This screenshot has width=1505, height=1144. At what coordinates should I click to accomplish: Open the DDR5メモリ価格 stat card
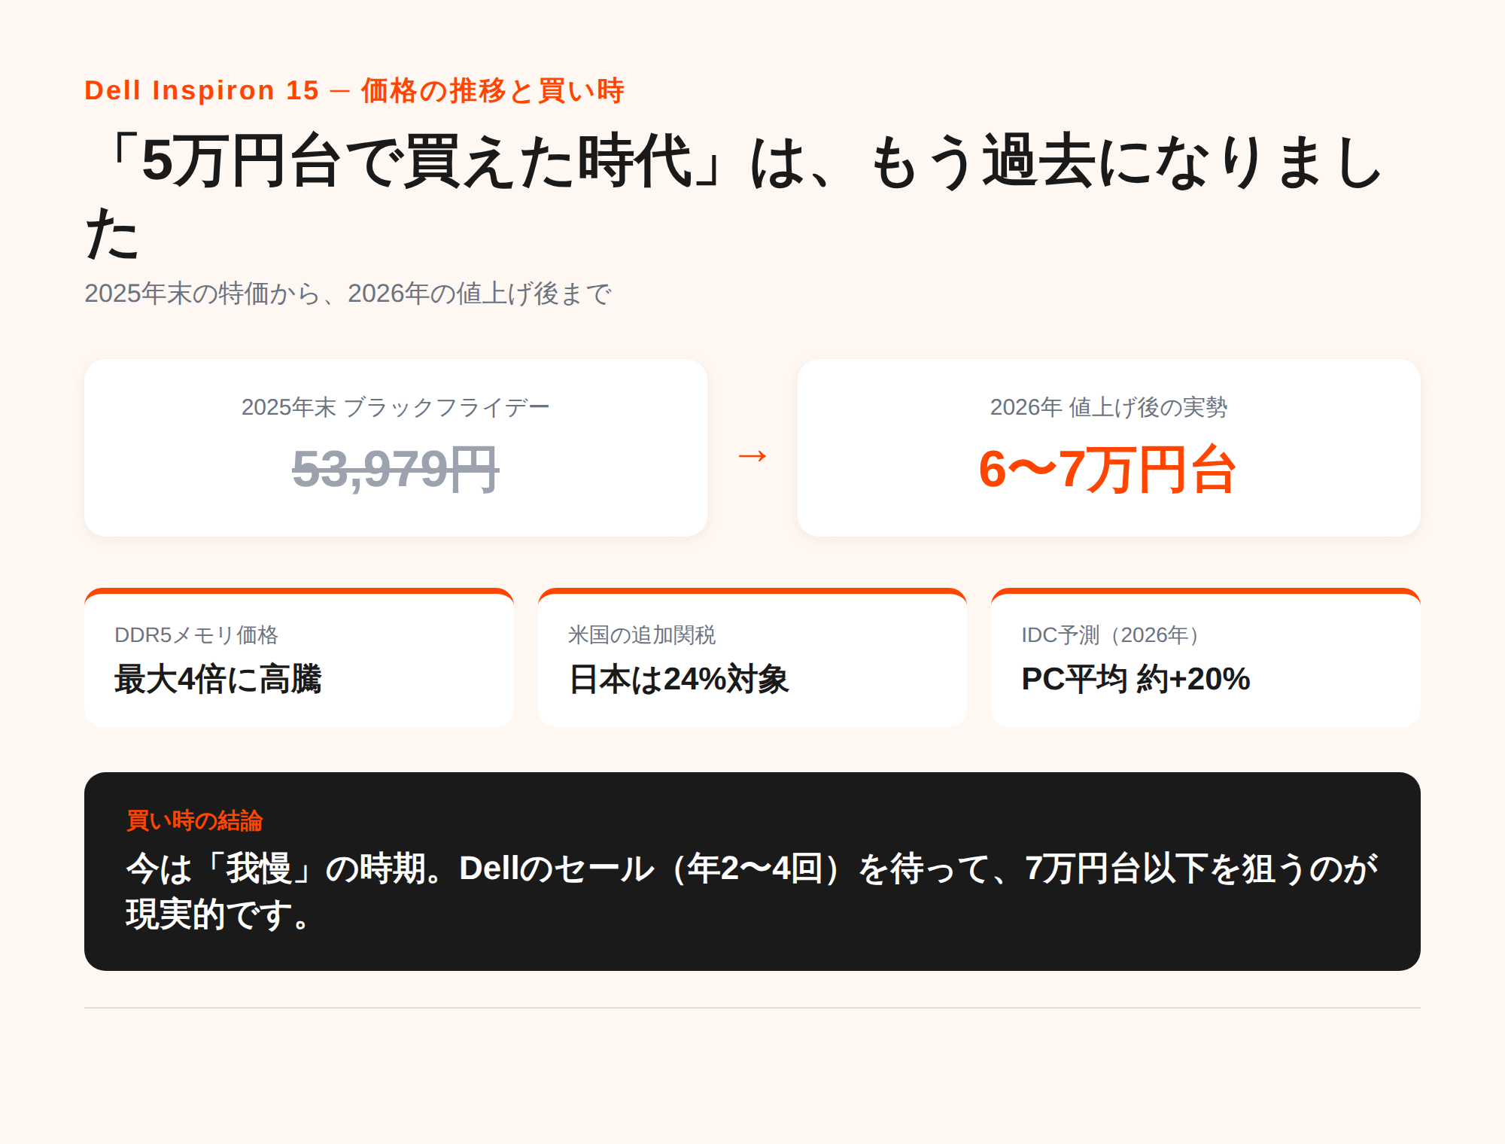pyautogui.click(x=299, y=657)
